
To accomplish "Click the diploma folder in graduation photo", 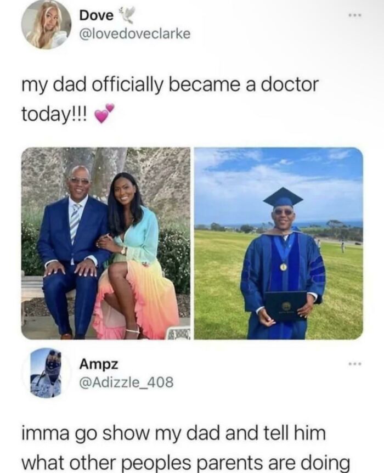I will click(x=286, y=306).
